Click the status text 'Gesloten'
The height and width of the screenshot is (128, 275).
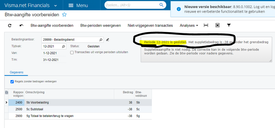93,47
